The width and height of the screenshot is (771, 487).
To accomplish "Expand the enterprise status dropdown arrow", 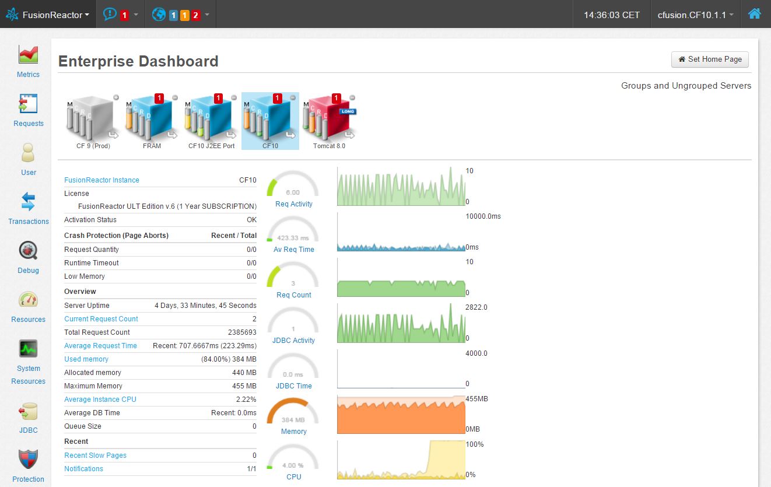I will 207,15.
